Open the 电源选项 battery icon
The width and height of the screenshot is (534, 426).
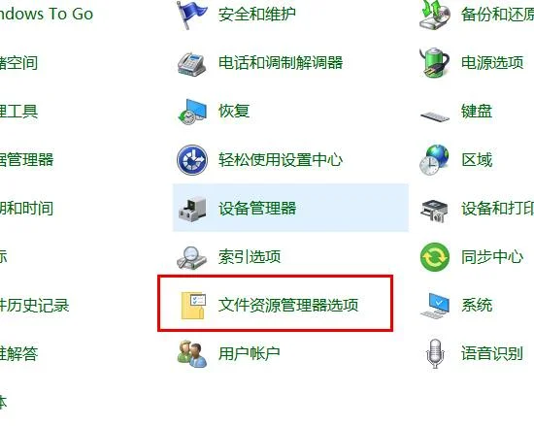[x=435, y=63]
